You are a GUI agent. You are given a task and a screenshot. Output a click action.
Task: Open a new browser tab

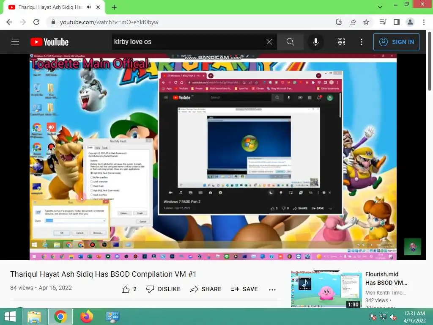point(114,7)
